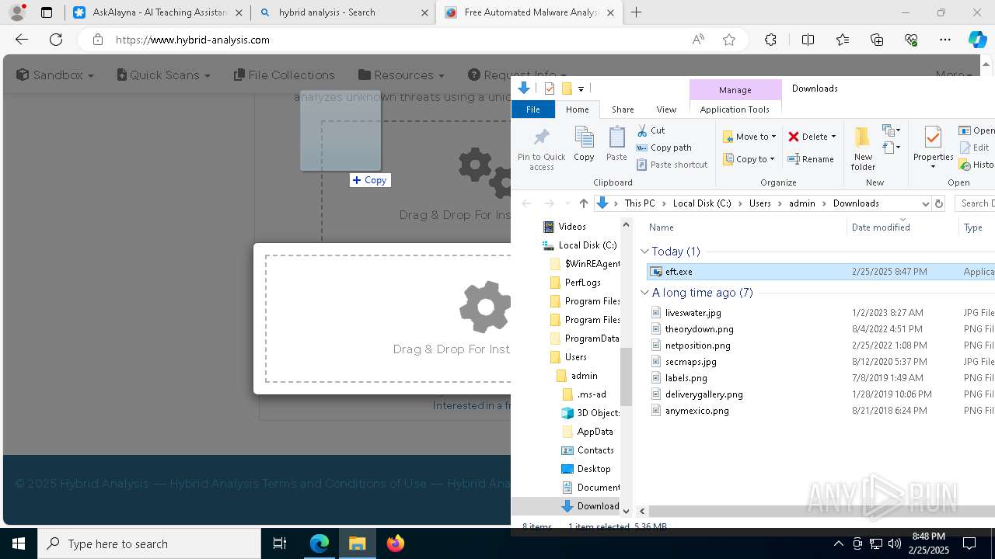
Task: Click Copy path in ribbon
Action: (664, 148)
